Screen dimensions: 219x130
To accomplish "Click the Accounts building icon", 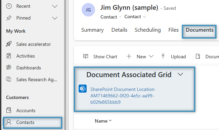I will click(9, 110).
